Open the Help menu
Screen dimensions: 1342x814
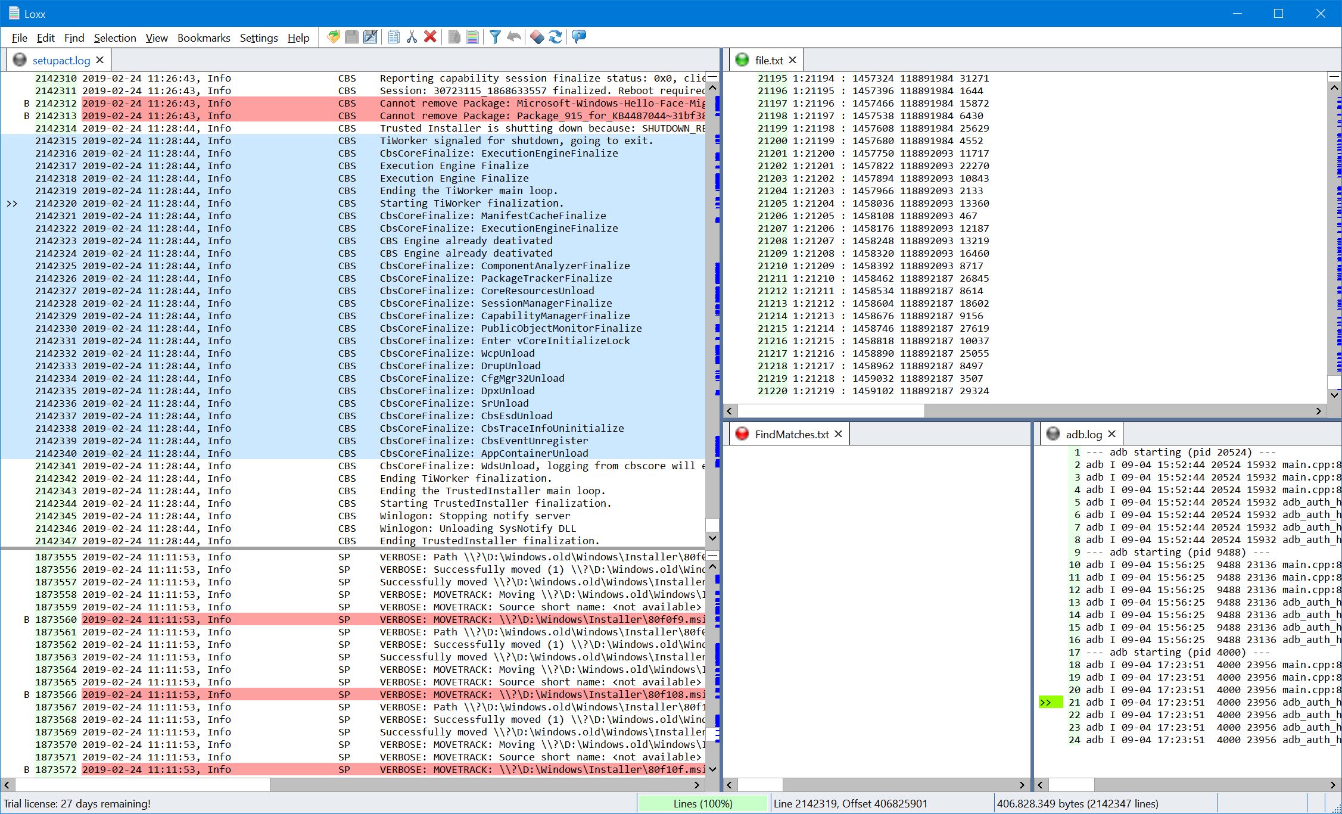tap(298, 38)
